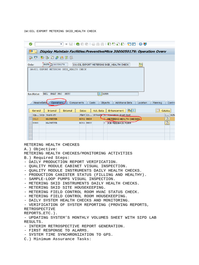Open the SAP command field dropdown

pos(61,44)
